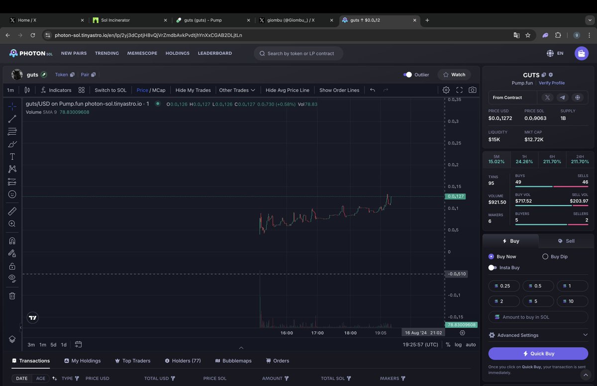Open chart settings gear icon
Image resolution: width=597 pixels, height=386 pixels.
[x=446, y=90]
